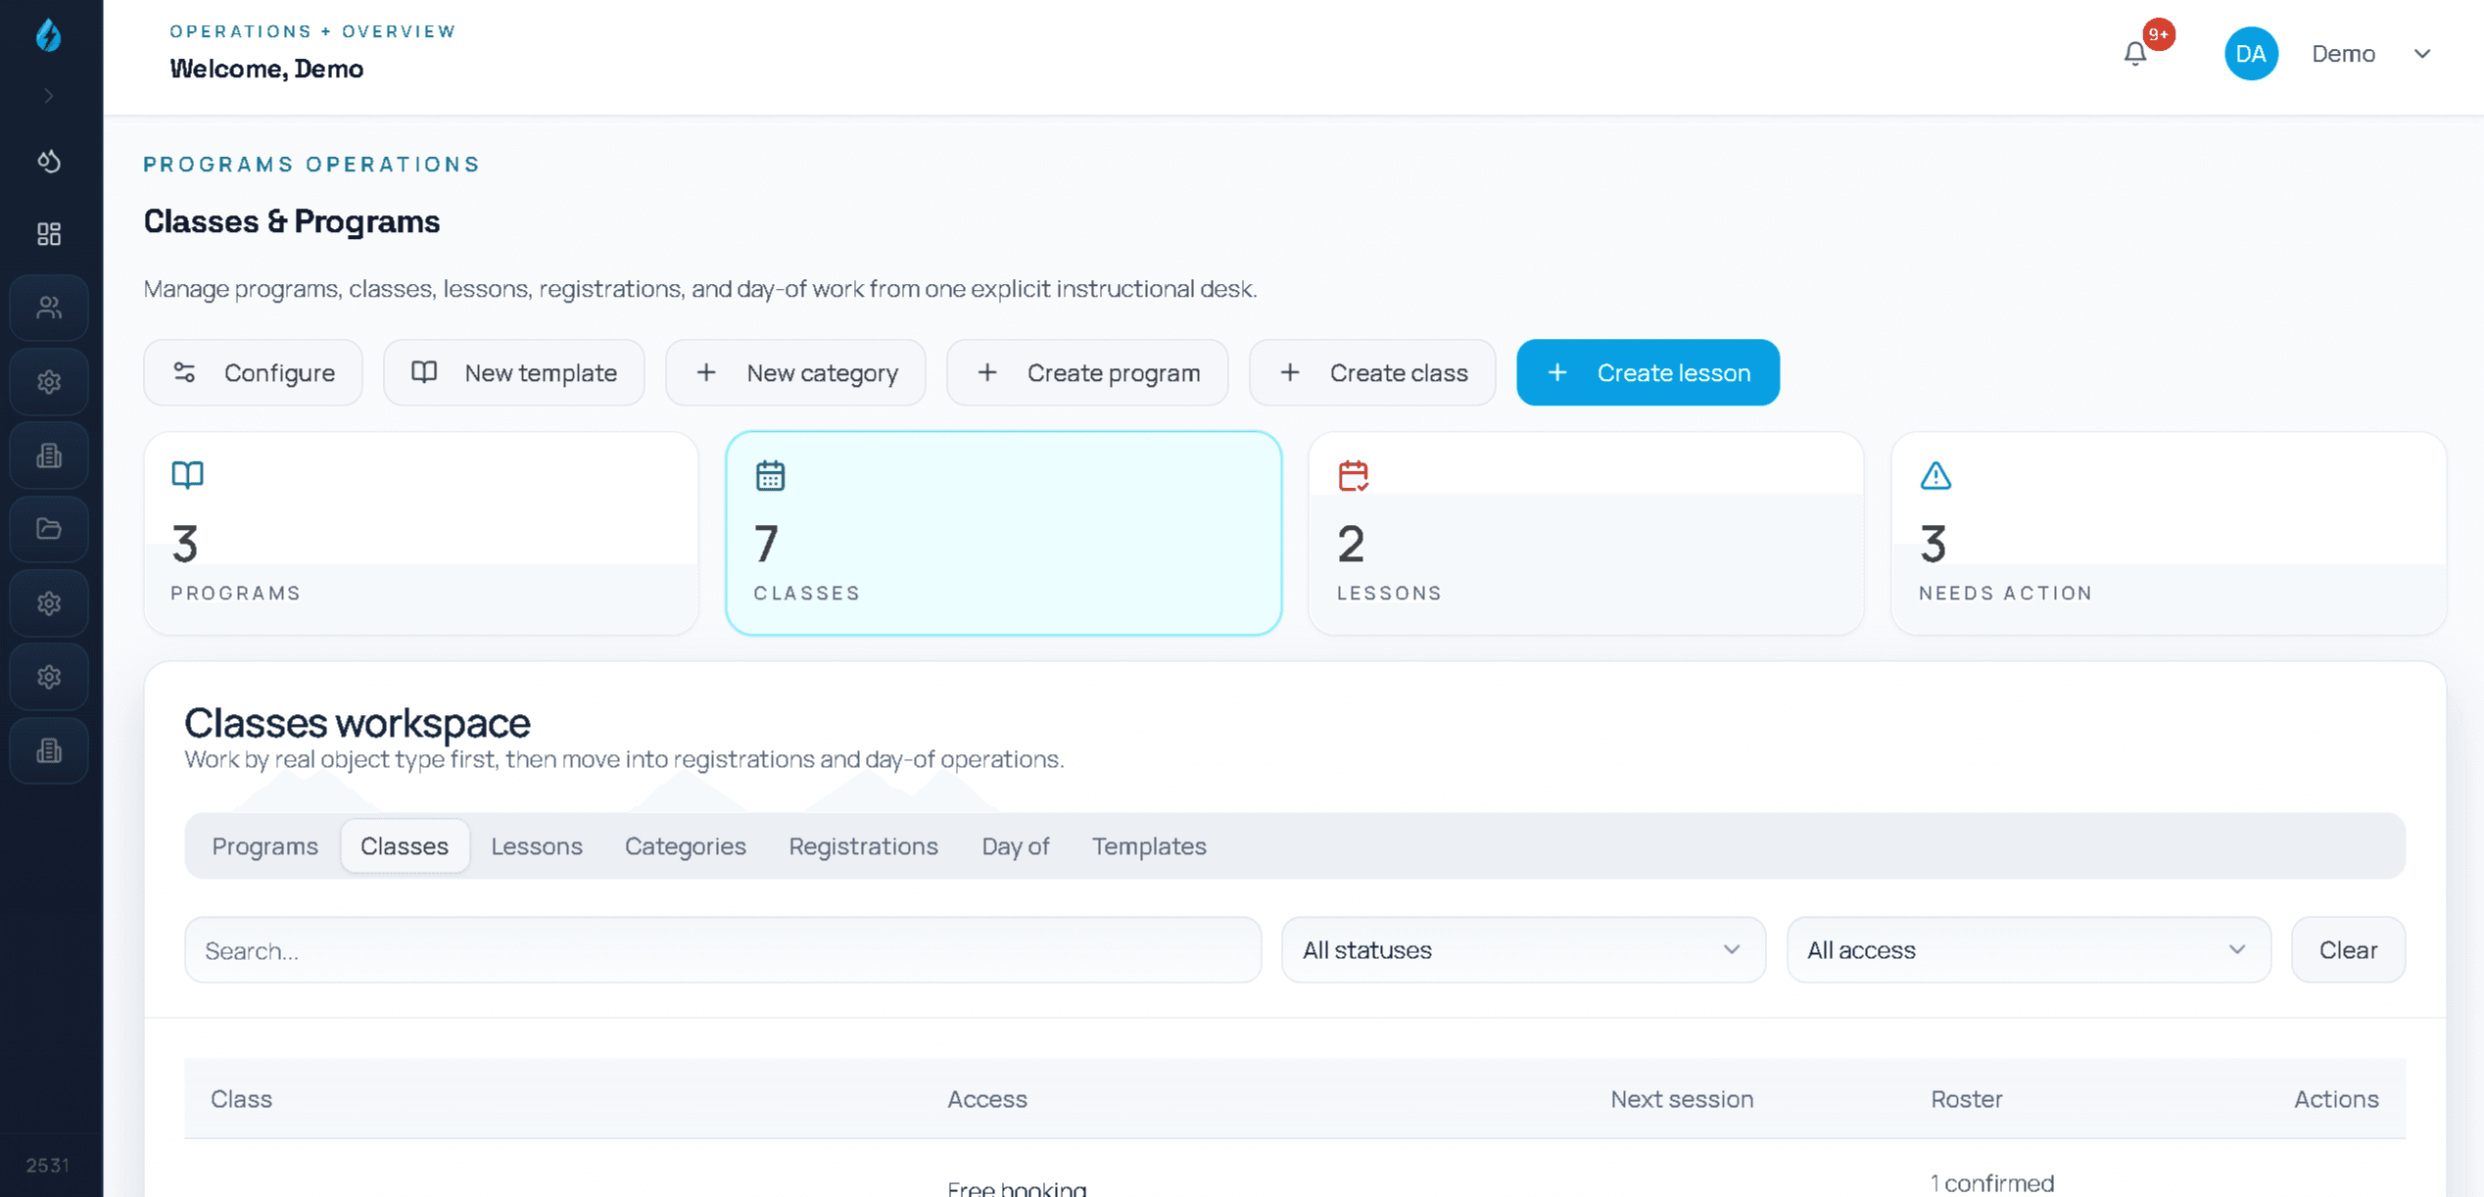Click the Create lesson button
The width and height of the screenshot is (2484, 1197).
(1648, 373)
